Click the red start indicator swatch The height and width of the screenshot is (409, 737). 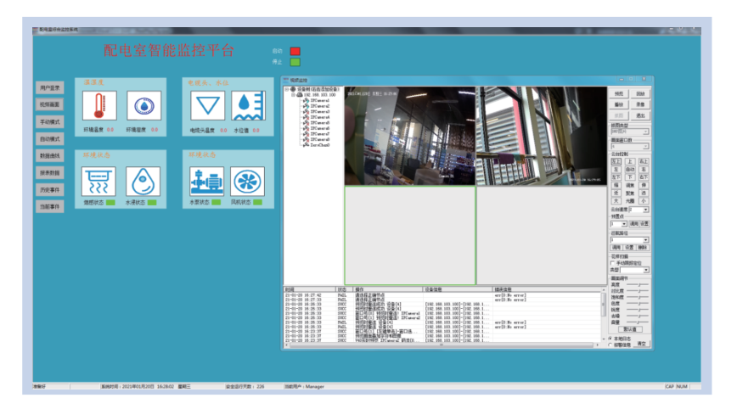click(x=295, y=51)
